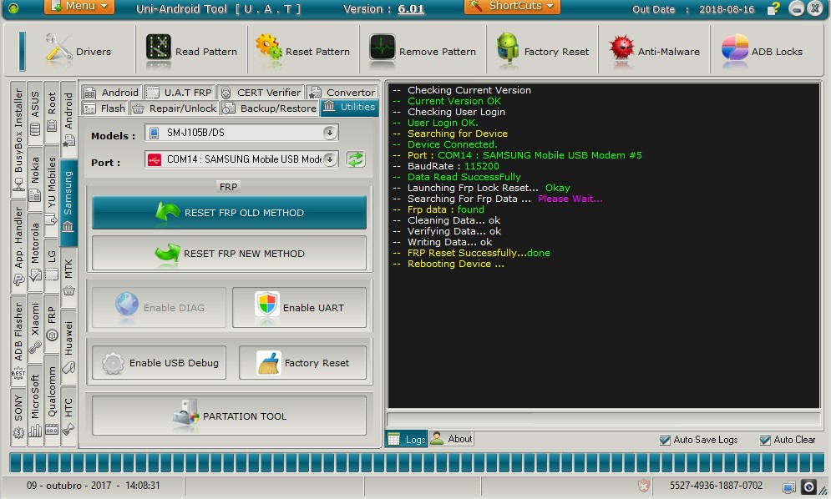Switch to the horizontal Android tab
This screenshot has height=499, width=831.
111,92
